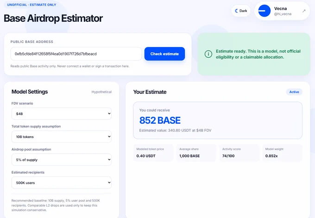This screenshot has width=315, height=218.
Task: Click the Average share 1,000 BASE card
Action: (196, 153)
